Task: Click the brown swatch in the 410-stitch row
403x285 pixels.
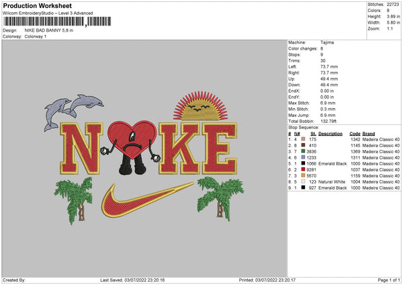Action: point(303,145)
